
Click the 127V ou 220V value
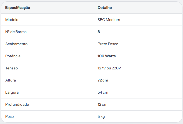point(109,68)
